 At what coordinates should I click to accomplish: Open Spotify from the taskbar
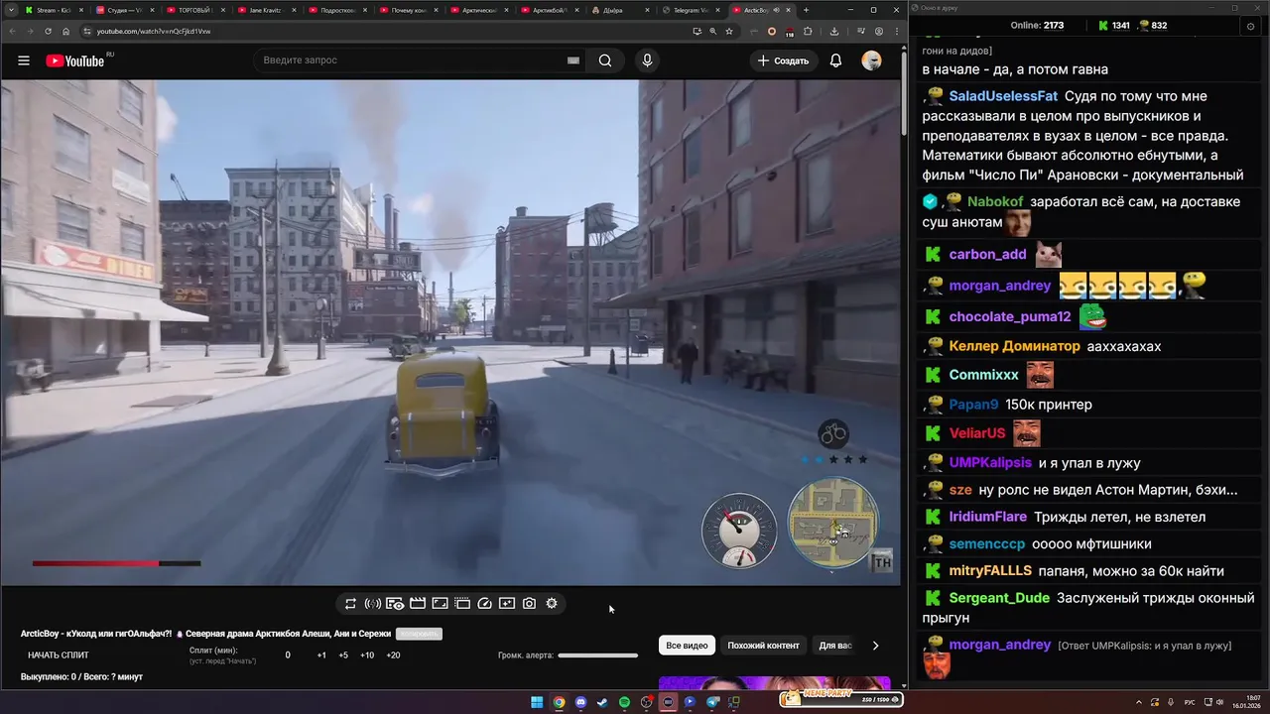tap(624, 702)
